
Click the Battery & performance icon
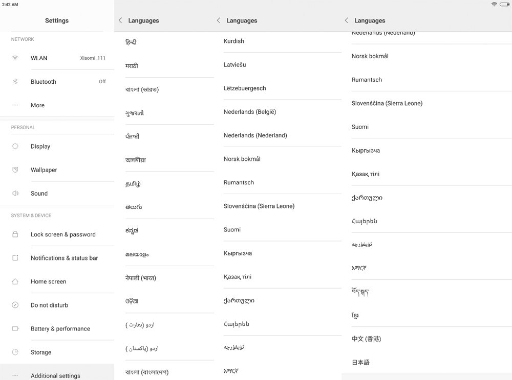point(16,328)
